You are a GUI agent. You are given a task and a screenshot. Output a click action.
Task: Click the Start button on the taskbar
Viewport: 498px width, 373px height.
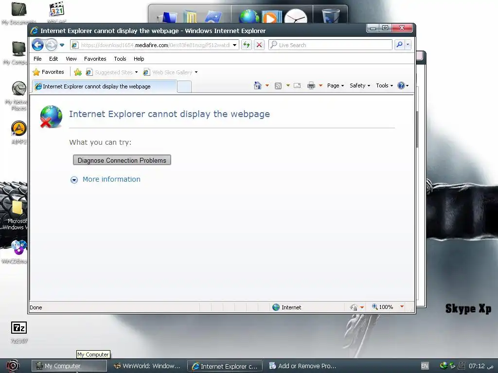(x=13, y=366)
